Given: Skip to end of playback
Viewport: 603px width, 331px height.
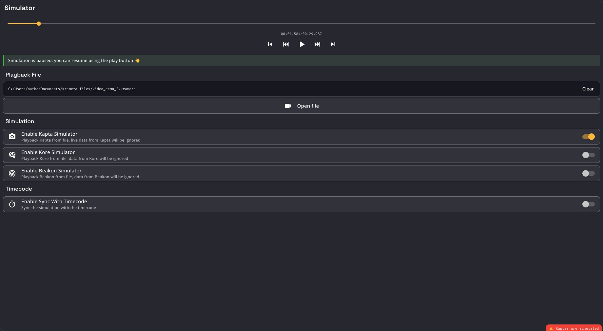Looking at the screenshot, I should tap(333, 44).
